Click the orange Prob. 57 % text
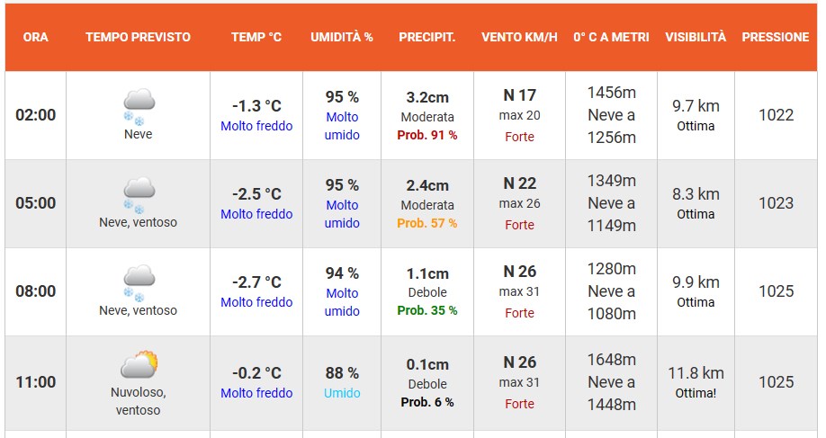This screenshot has height=438, width=826. click(427, 223)
